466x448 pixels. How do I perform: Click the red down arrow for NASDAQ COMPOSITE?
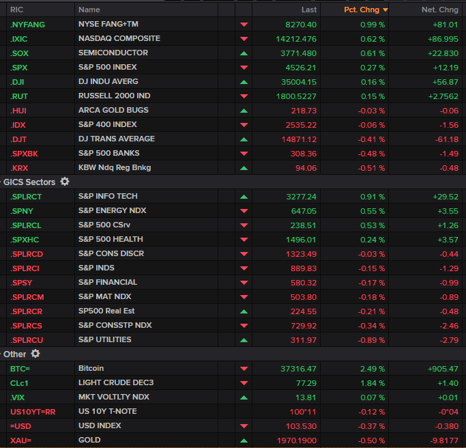click(x=244, y=39)
